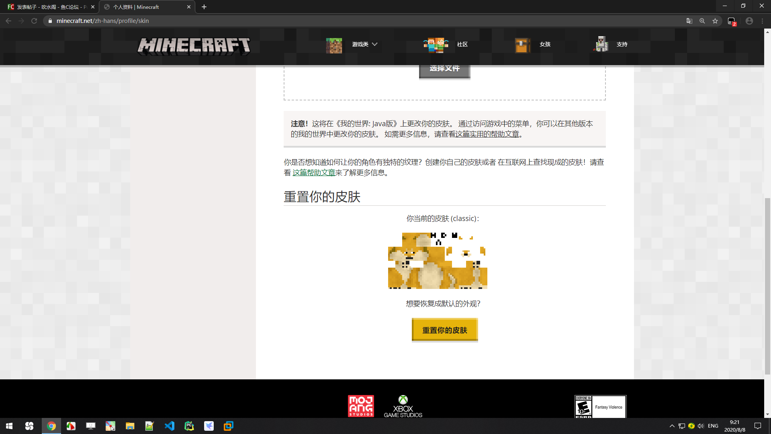This screenshot has height=434, width=771.
Task: Open the Mojang Studios logo
Action: [361, 406]
